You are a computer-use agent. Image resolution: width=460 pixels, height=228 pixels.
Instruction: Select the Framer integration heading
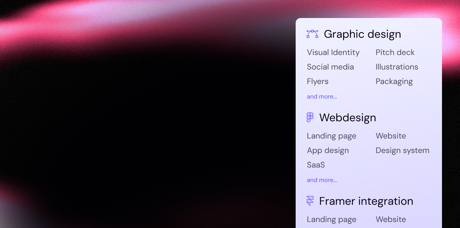(x=366, y=201)
